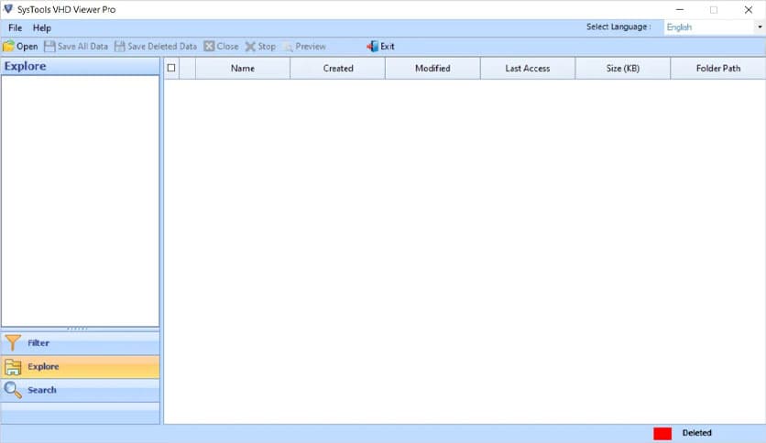Sort by the Name column header

243,69
